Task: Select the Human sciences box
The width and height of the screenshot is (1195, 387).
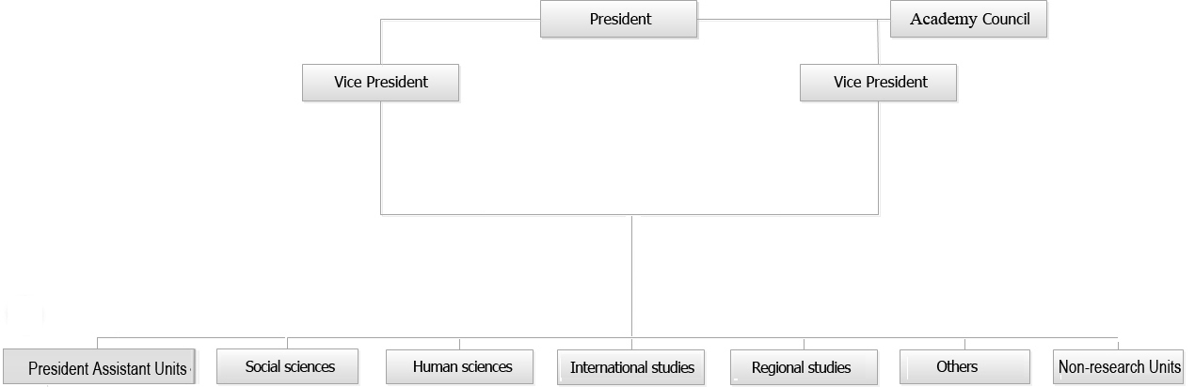Action: (460, 366)
